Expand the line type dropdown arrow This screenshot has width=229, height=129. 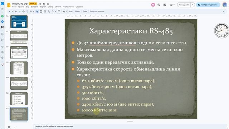[x=55, y=11]
